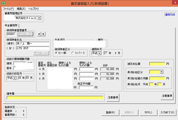This screenshot has height=120, width=178.
Task: Click the 入力終了(C) button
Action: 167,113
